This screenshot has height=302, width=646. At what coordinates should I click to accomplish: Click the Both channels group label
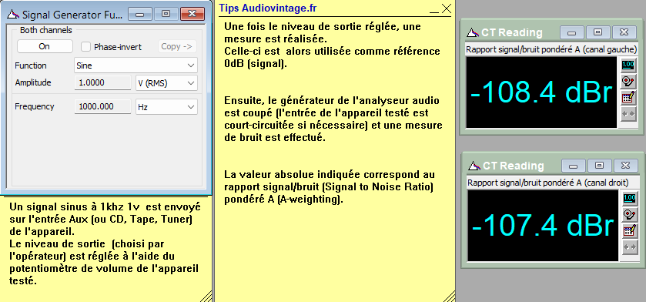45,31
